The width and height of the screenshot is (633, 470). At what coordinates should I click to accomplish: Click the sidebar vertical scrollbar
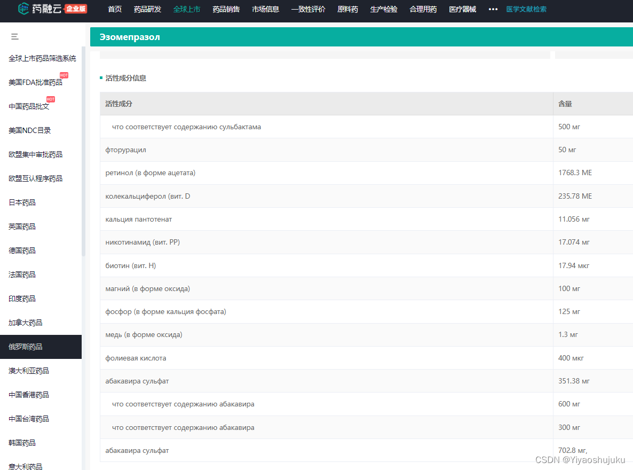click(x=84, y=152)
